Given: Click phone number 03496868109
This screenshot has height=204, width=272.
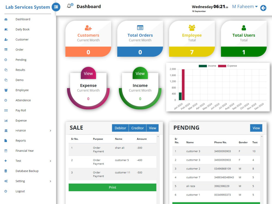Looking at the screenshot, I should (x=222, y=169).
